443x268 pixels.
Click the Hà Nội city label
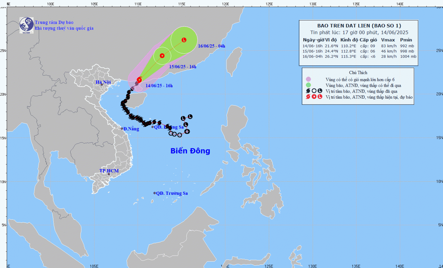(x=103, y=82)
